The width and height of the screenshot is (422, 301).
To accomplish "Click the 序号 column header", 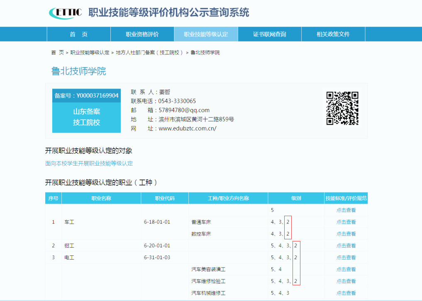I will pos(53,198).
